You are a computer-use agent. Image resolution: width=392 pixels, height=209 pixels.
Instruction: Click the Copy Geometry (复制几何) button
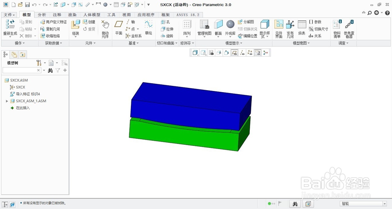(50, 29)
